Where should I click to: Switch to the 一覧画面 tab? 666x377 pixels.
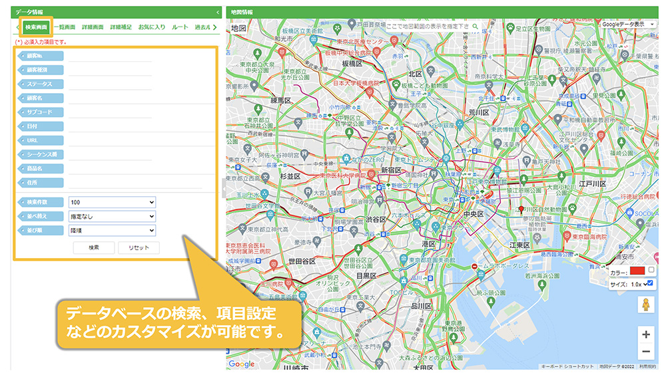click(65, 27)
